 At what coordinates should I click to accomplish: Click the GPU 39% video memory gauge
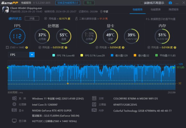131,36
